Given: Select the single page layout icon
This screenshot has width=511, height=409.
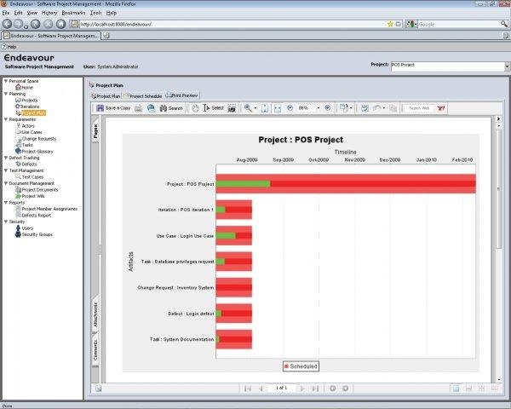Looking at the screenshot, I should tap(456, 389).
